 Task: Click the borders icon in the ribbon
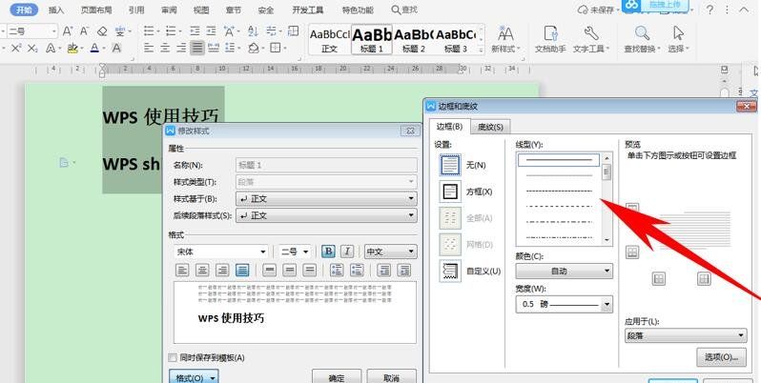tap(276, 48)
